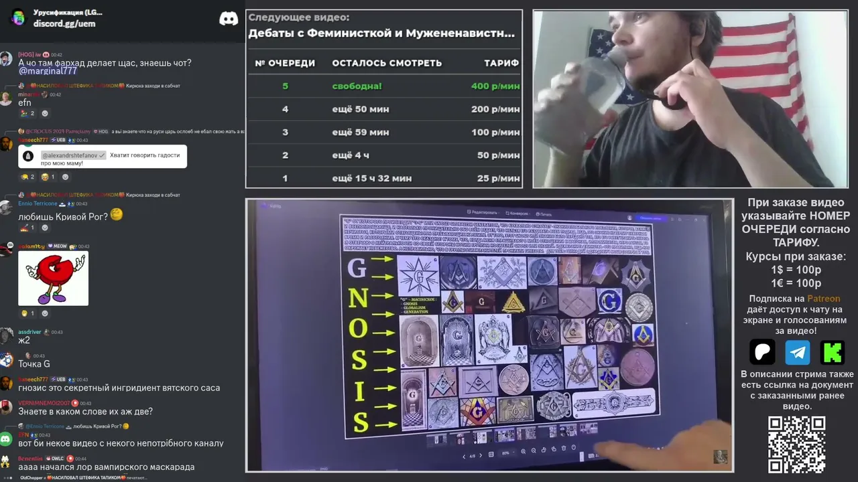Go to the next image with the right arrow

pos(481,455)
